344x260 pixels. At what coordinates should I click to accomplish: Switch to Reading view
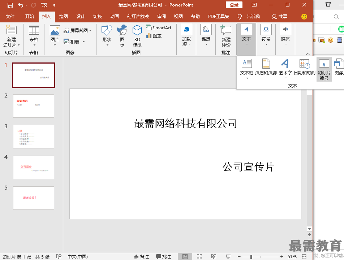pyautogui.click(x=214, y=256)
